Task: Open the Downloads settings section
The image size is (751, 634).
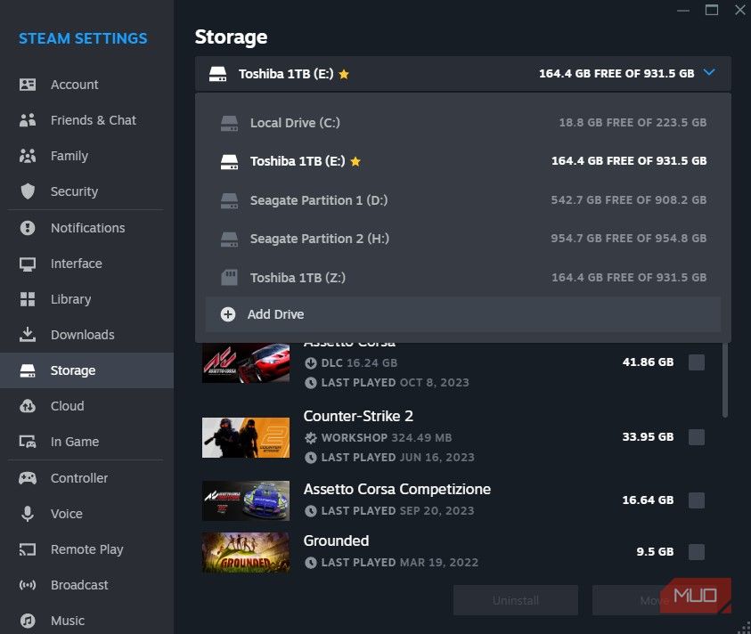Action: 25,335
